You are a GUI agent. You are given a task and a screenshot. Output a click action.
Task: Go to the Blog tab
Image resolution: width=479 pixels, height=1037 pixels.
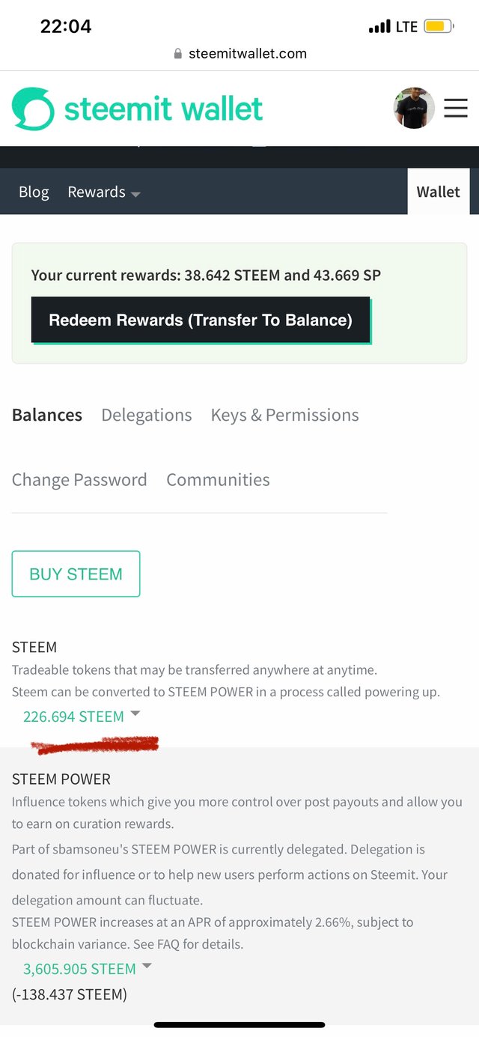point(34,192)
